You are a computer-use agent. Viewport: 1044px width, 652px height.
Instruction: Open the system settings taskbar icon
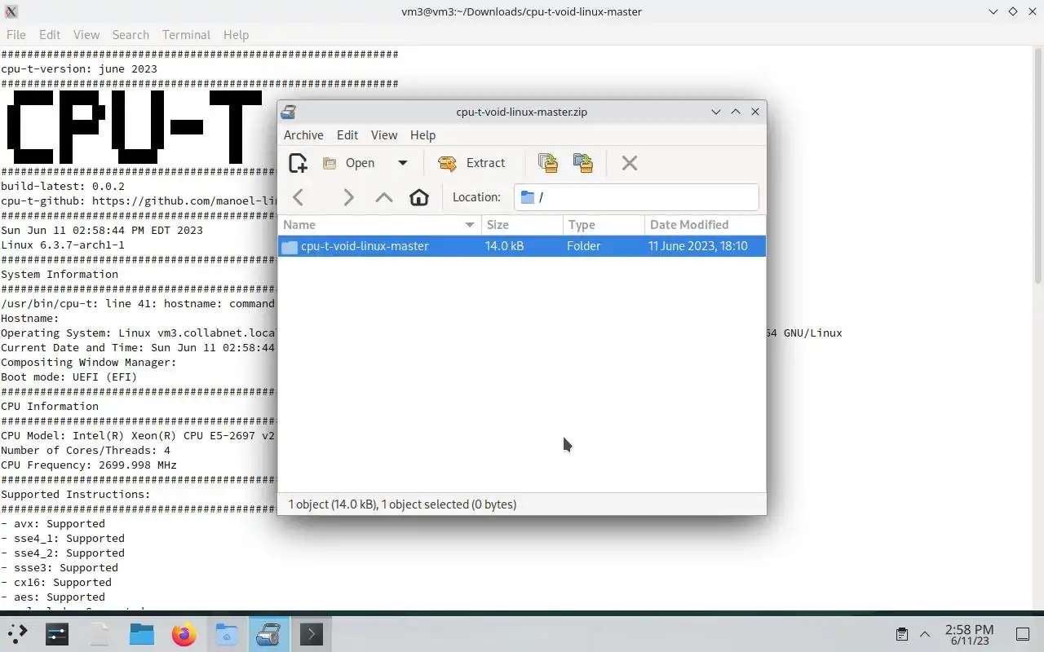tap(57, 634)
